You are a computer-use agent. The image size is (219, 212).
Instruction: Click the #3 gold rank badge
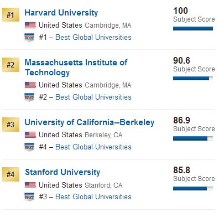click(x=11, y=125)
